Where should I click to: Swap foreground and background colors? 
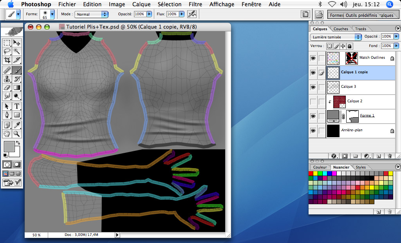tap(18, 142)
